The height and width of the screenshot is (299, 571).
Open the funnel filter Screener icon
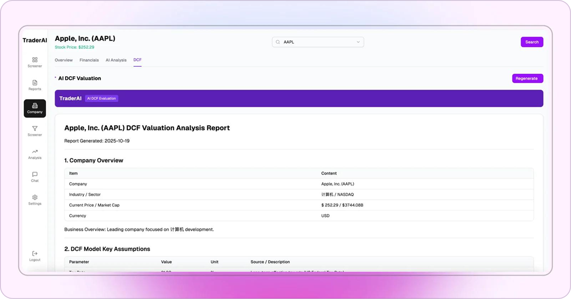click(x=35, y=129)
